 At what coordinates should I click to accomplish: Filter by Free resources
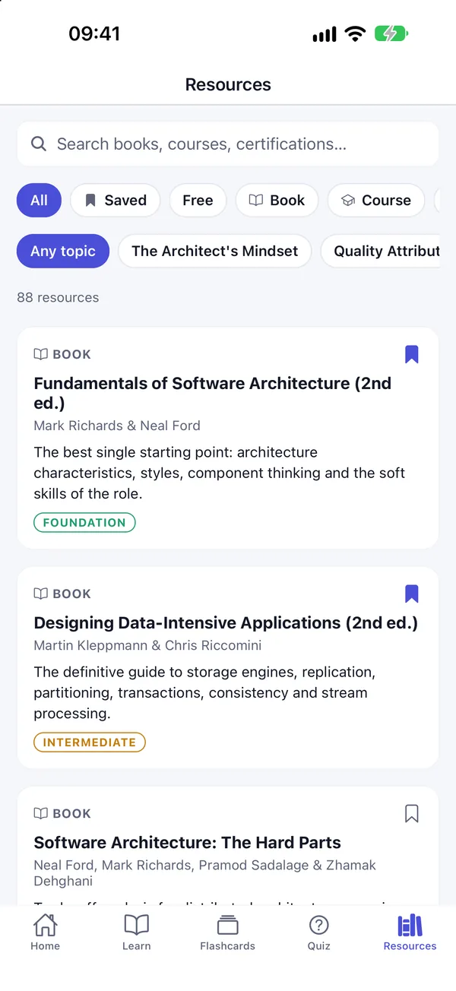click(198, 201)
